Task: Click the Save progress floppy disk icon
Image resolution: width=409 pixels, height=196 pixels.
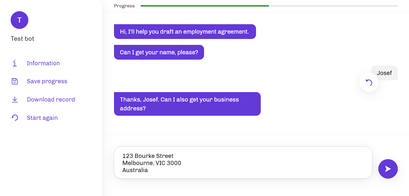Action: pos(15,81)
